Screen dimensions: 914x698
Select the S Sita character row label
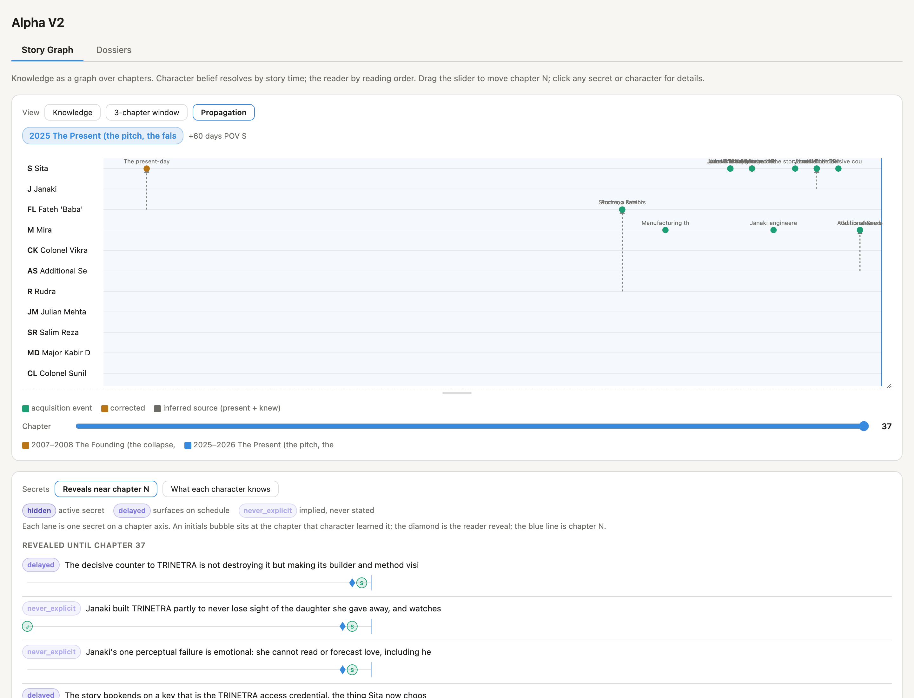(x=38, y=168)
